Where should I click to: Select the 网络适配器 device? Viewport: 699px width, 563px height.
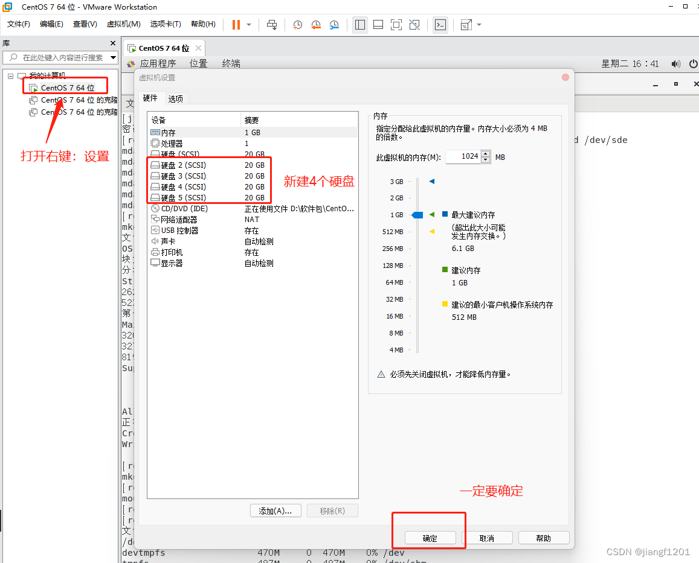[254, 220]
